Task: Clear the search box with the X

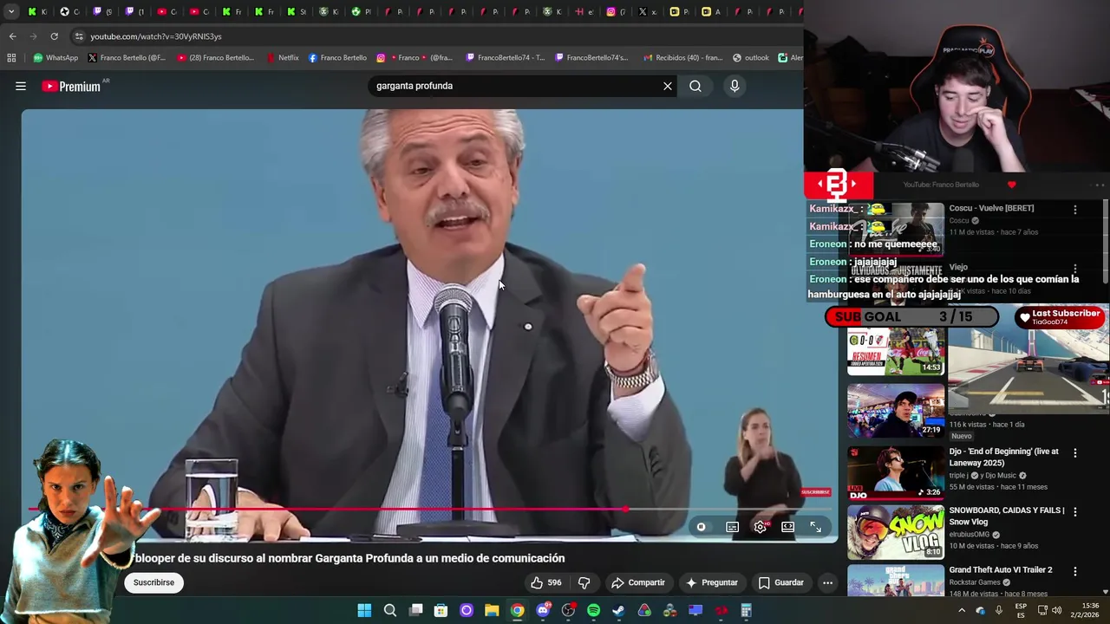Action: pos(668,86)
